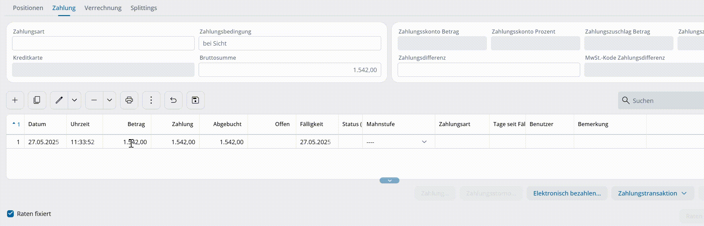Open the Zahlungstransaktion dropdown button
This screenshot has height=226, width=704.
point(652,193)
